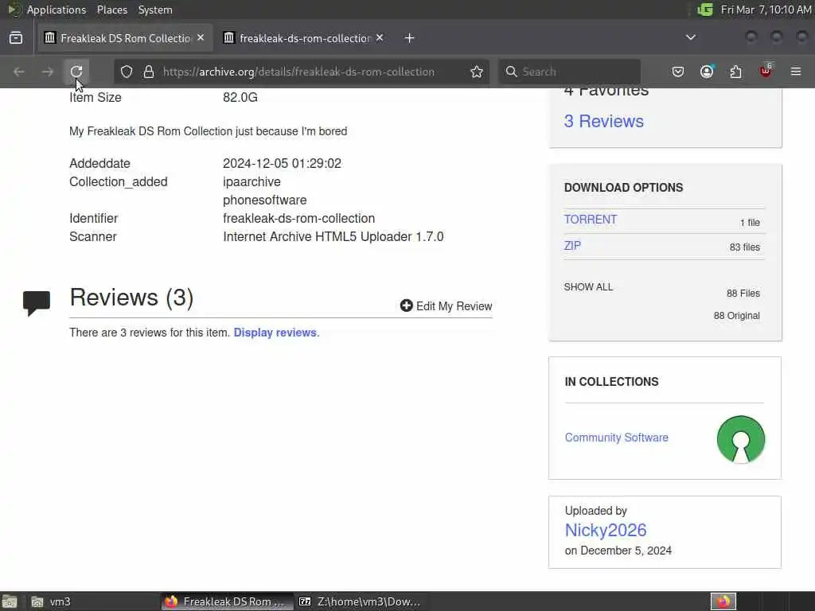
Task: Click the 1 file count beside TORRENT
Action: tap(750, 223)
